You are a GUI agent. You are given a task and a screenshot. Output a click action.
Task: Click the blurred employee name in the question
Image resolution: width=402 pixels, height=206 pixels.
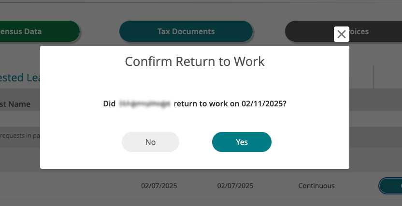pyautogui.click(x=145, y=103)
